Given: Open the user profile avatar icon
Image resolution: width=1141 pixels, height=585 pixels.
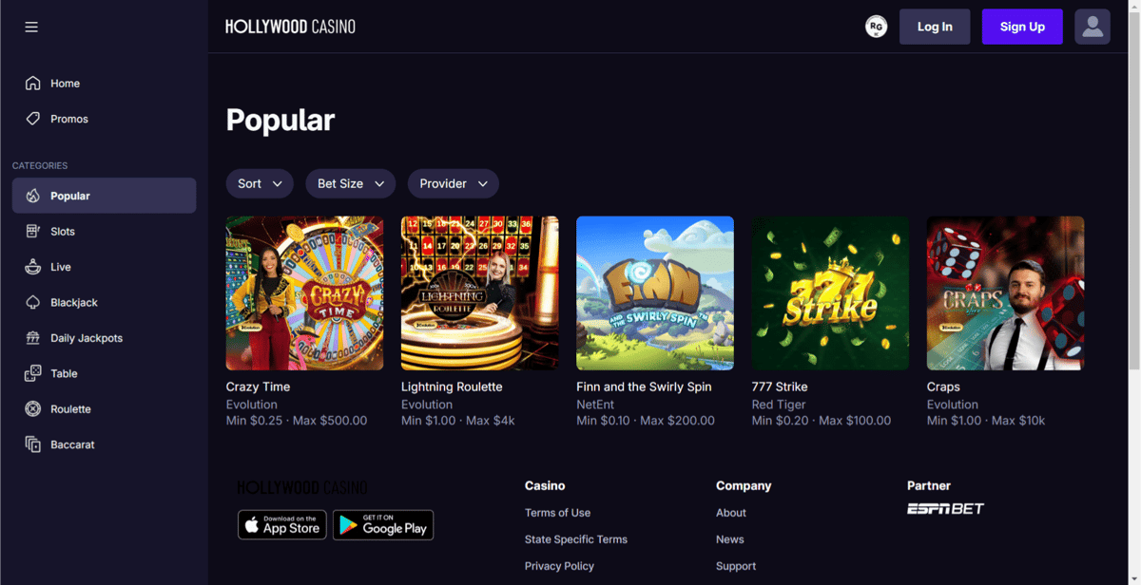Looking at the screenshot, I should coord(1093,27).
